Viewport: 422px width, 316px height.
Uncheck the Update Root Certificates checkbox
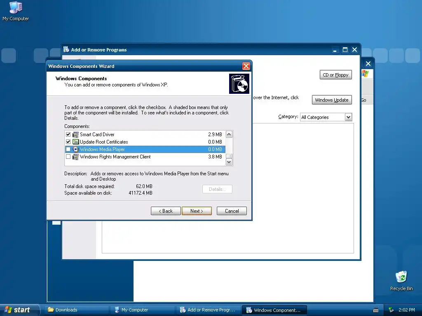point(68,142)
